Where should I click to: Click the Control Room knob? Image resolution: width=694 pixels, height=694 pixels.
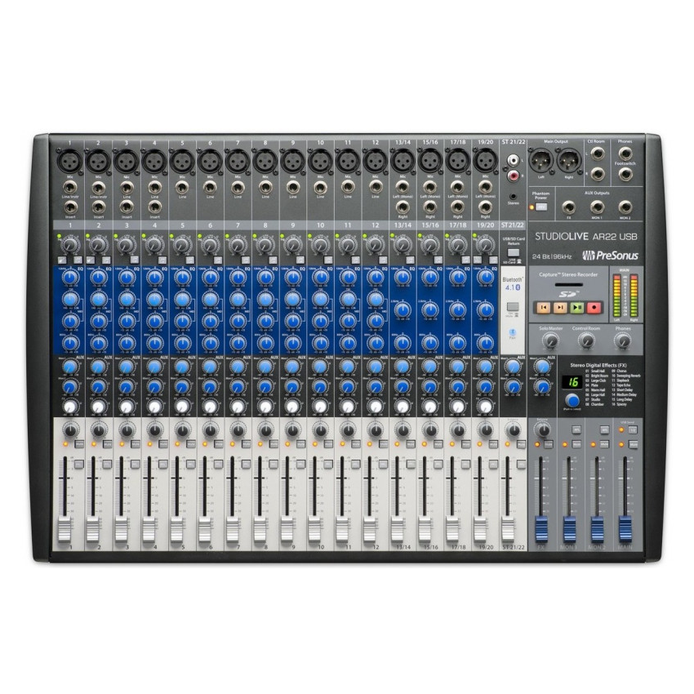pos(586,341)
